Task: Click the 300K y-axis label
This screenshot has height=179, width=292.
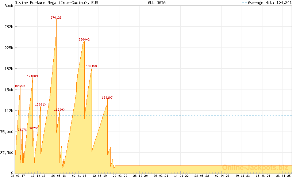Action: pyautogui.click(x=8, y=6)
